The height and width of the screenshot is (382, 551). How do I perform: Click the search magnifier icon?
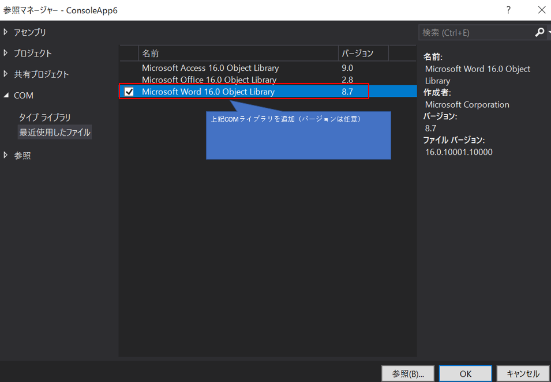[x=539, y=33]
